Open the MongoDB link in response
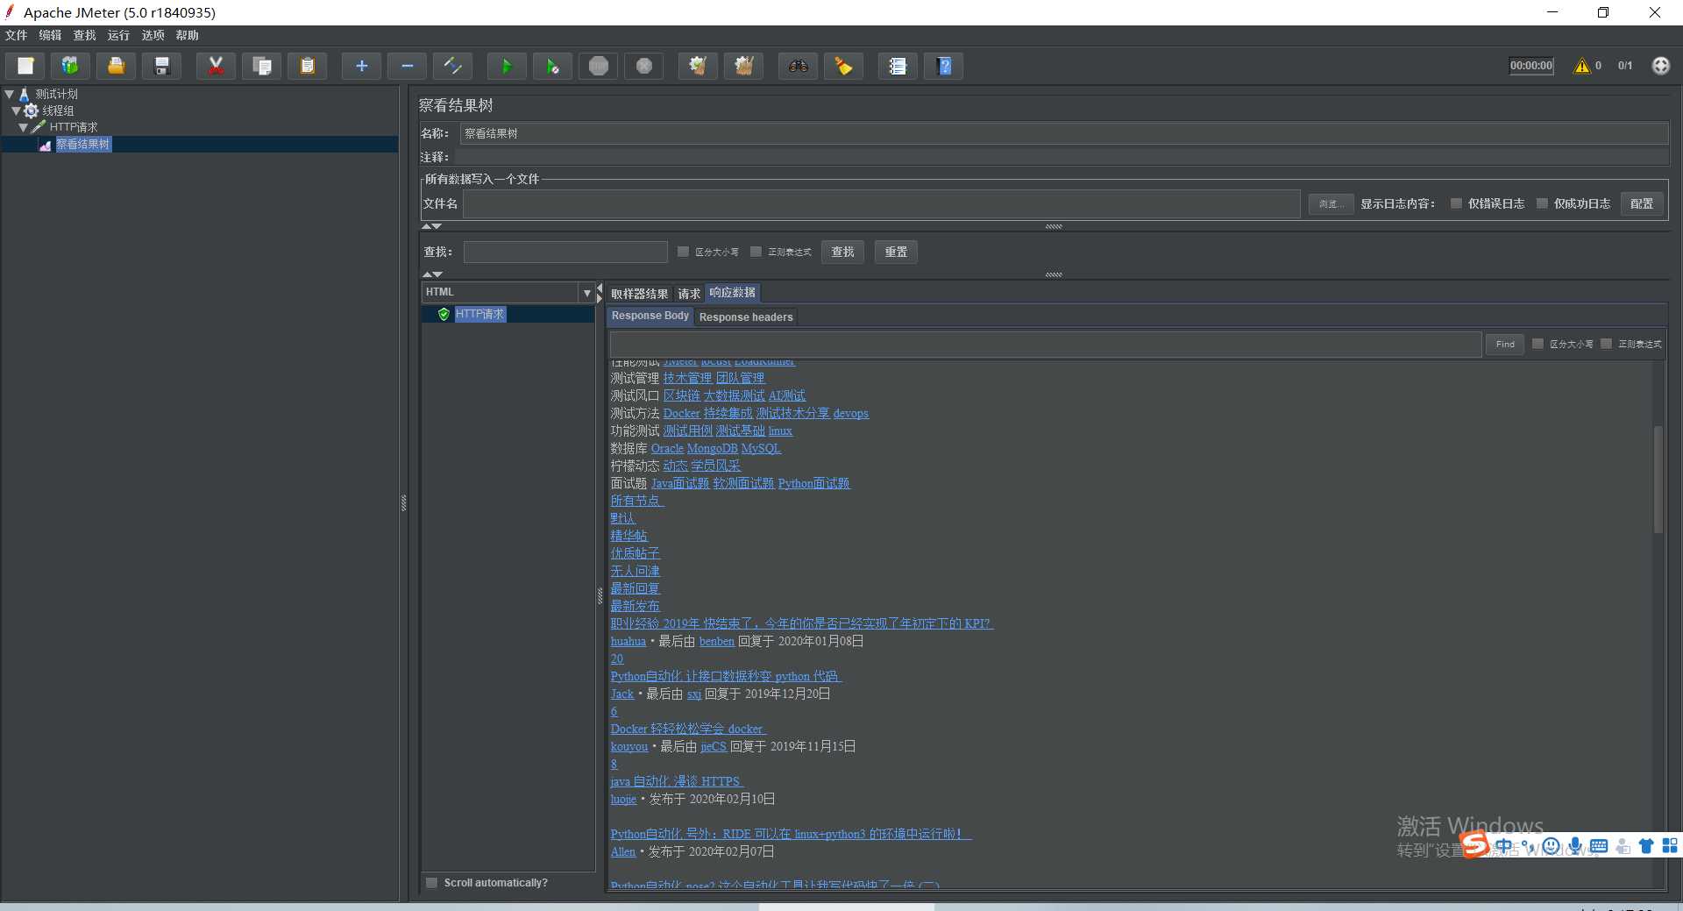This screenshot has height=911, width=1683. tap(712, 448)
